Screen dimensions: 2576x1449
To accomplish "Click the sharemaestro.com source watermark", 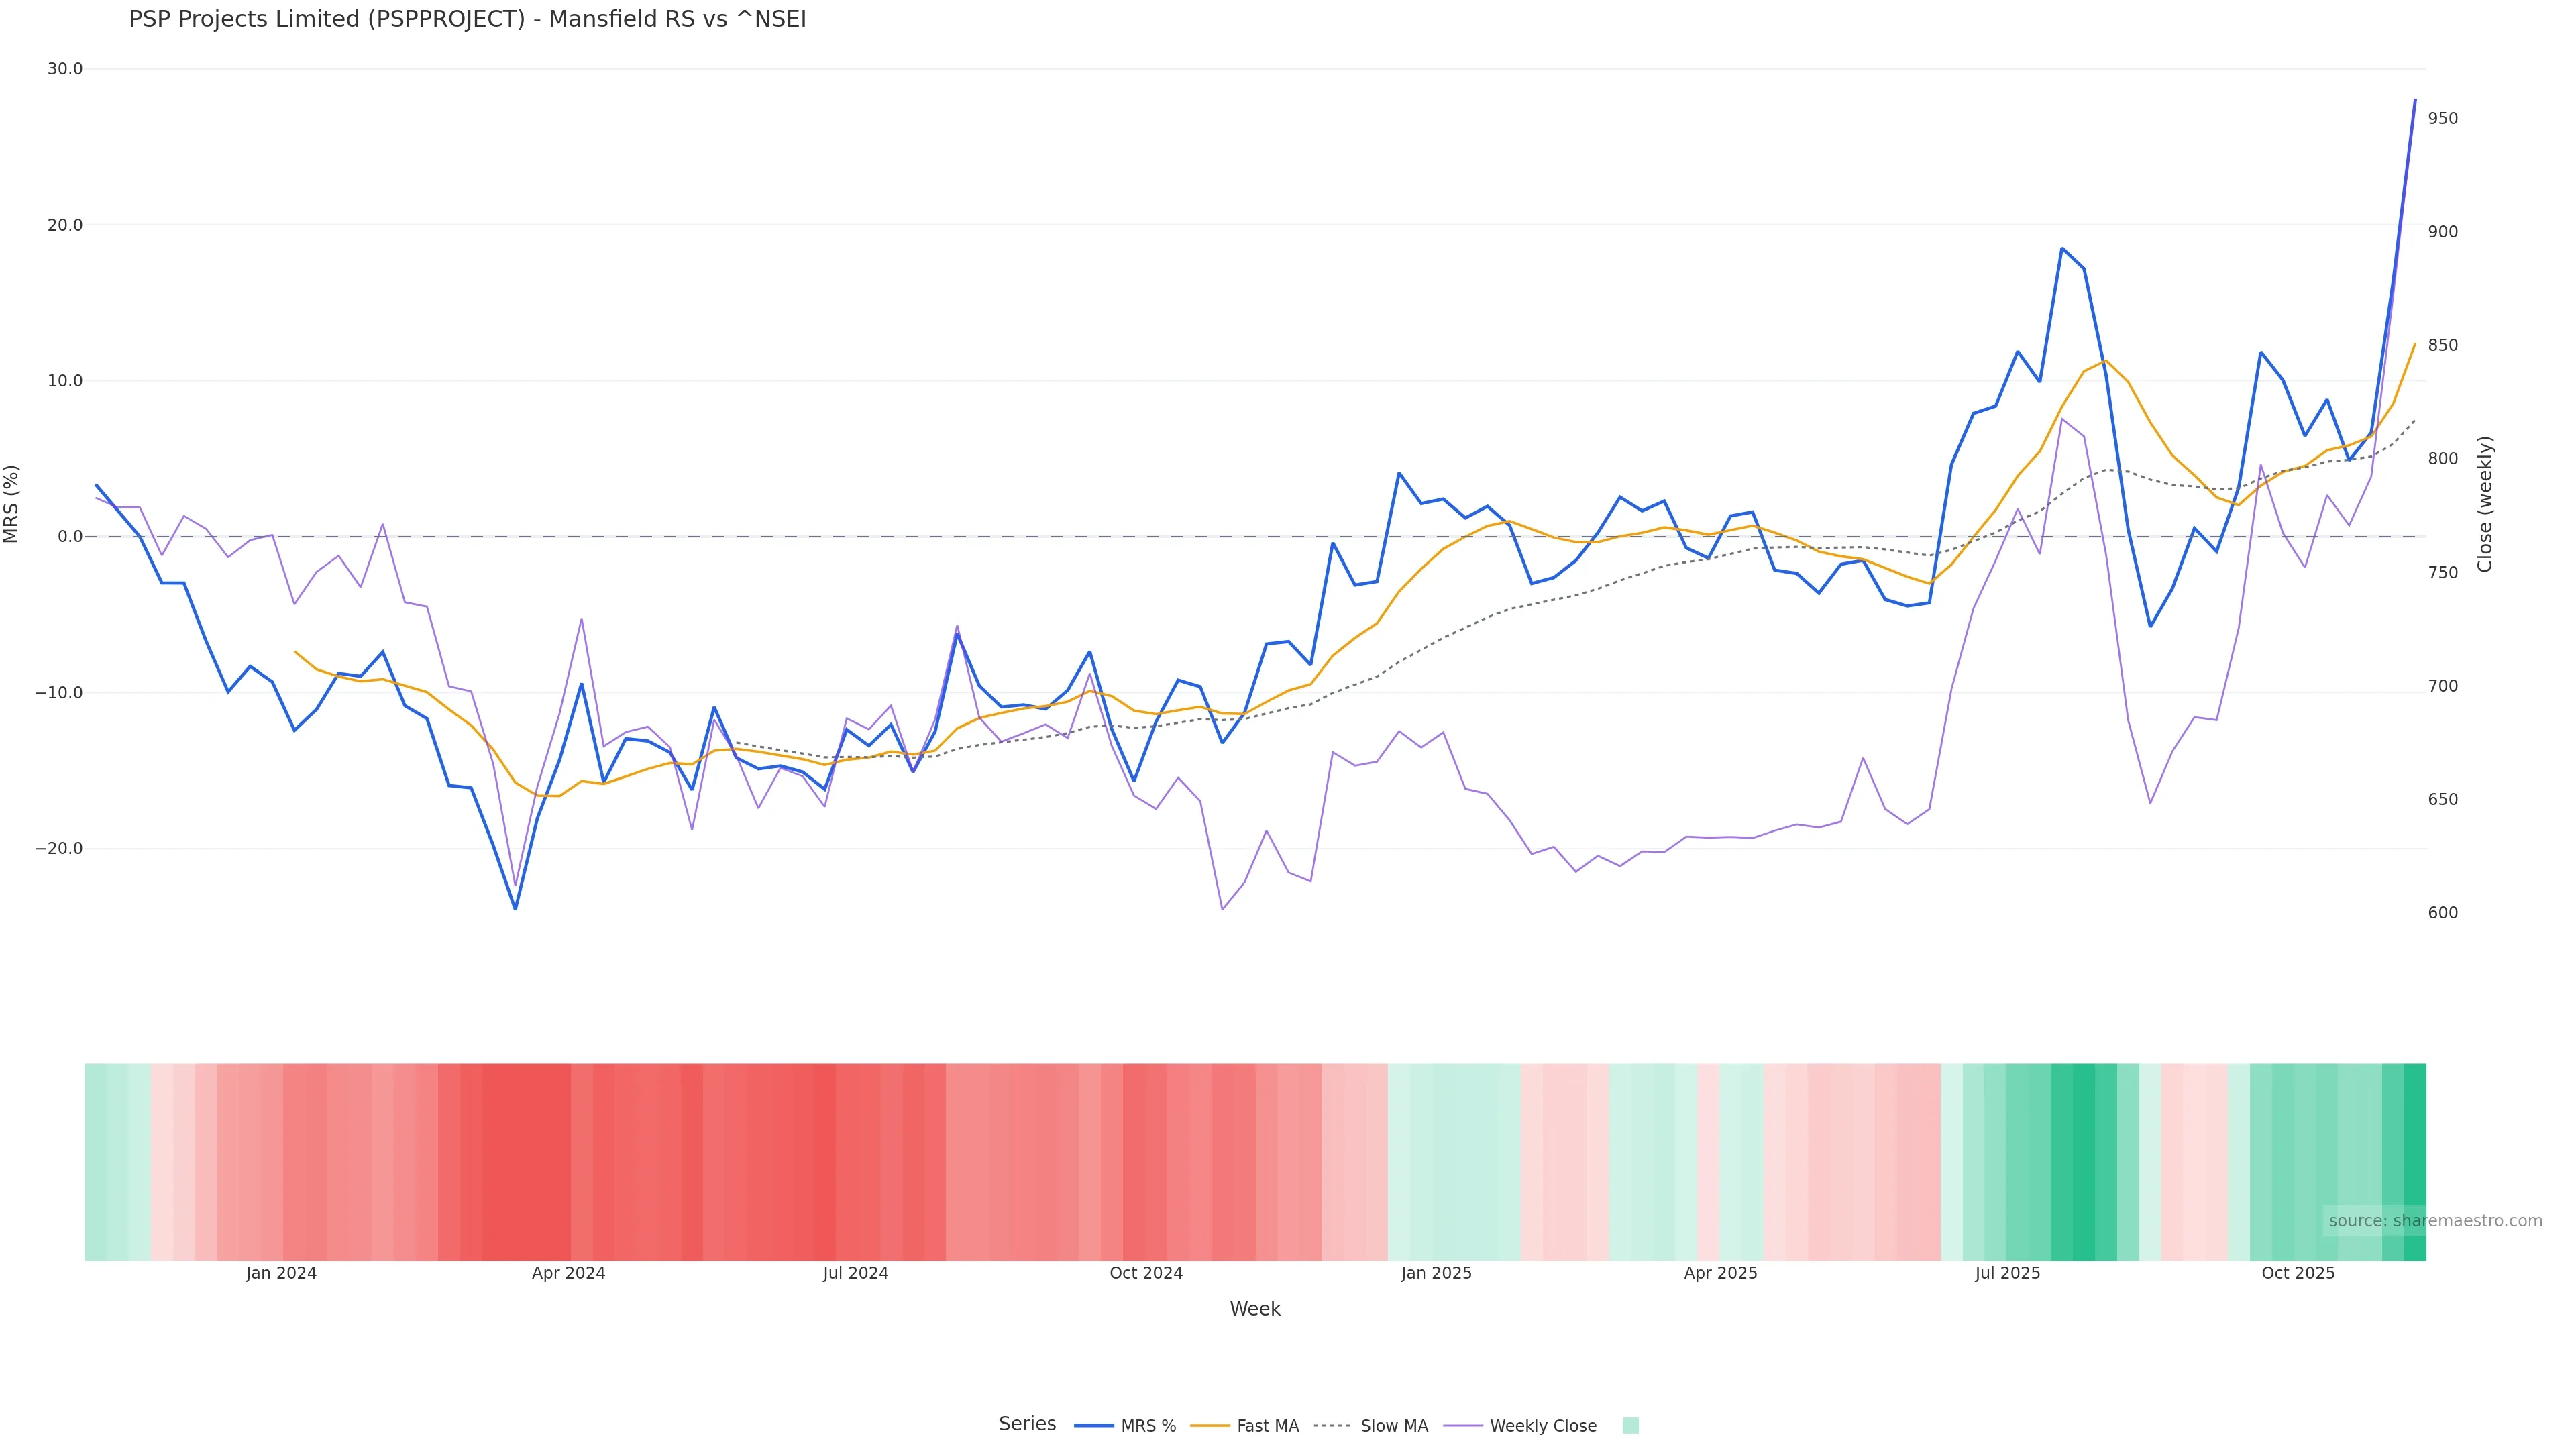I will (2434, 1221).
